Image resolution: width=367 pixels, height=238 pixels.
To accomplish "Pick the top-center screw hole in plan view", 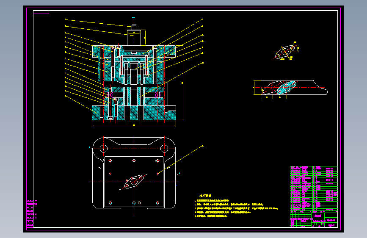I will tap(134, 161).
